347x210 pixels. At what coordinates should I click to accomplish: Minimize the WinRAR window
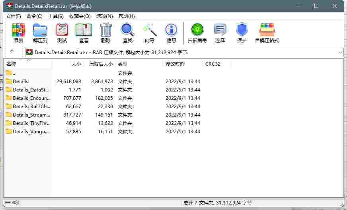pos(299,6)
